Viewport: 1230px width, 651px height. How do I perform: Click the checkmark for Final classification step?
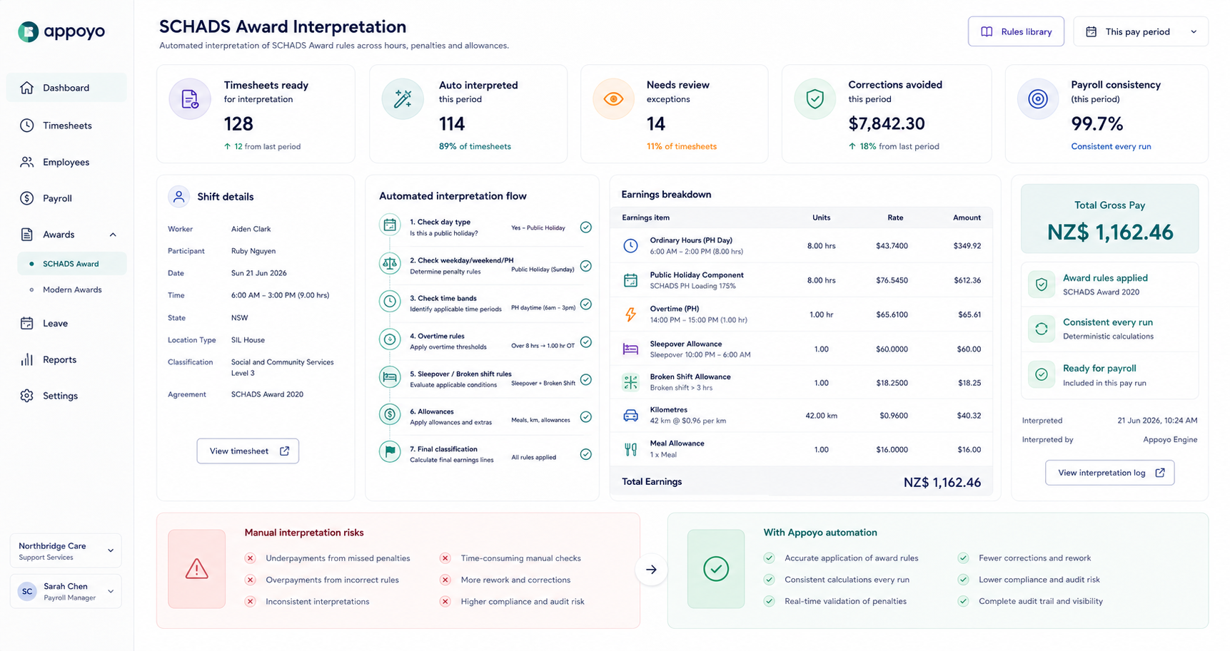[586, 454]
